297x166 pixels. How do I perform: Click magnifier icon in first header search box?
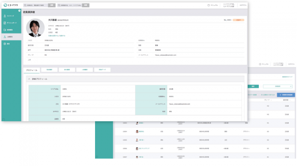tap(25, 5)
